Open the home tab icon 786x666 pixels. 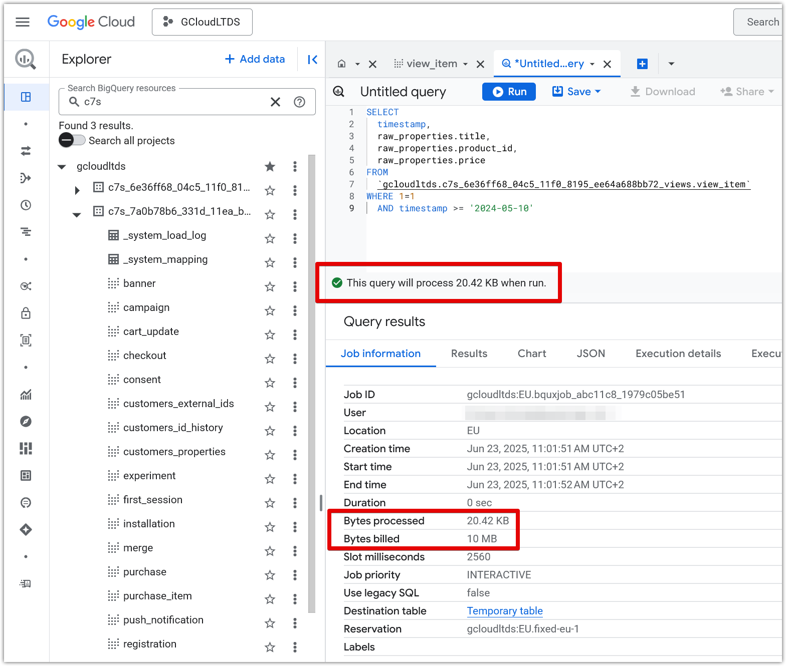coord(342,64)
